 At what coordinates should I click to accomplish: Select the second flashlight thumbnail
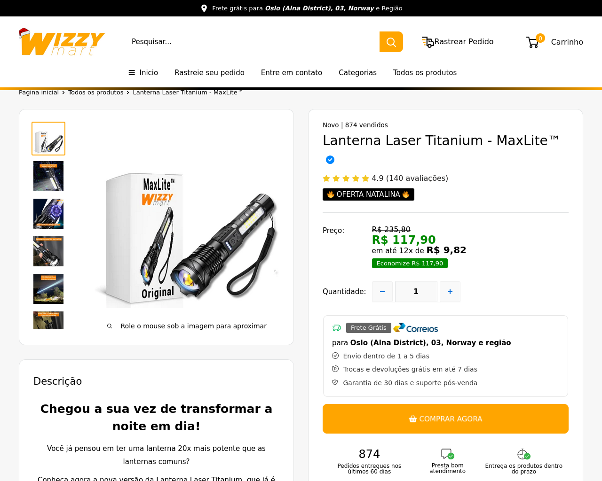click(x=48, y=176)
